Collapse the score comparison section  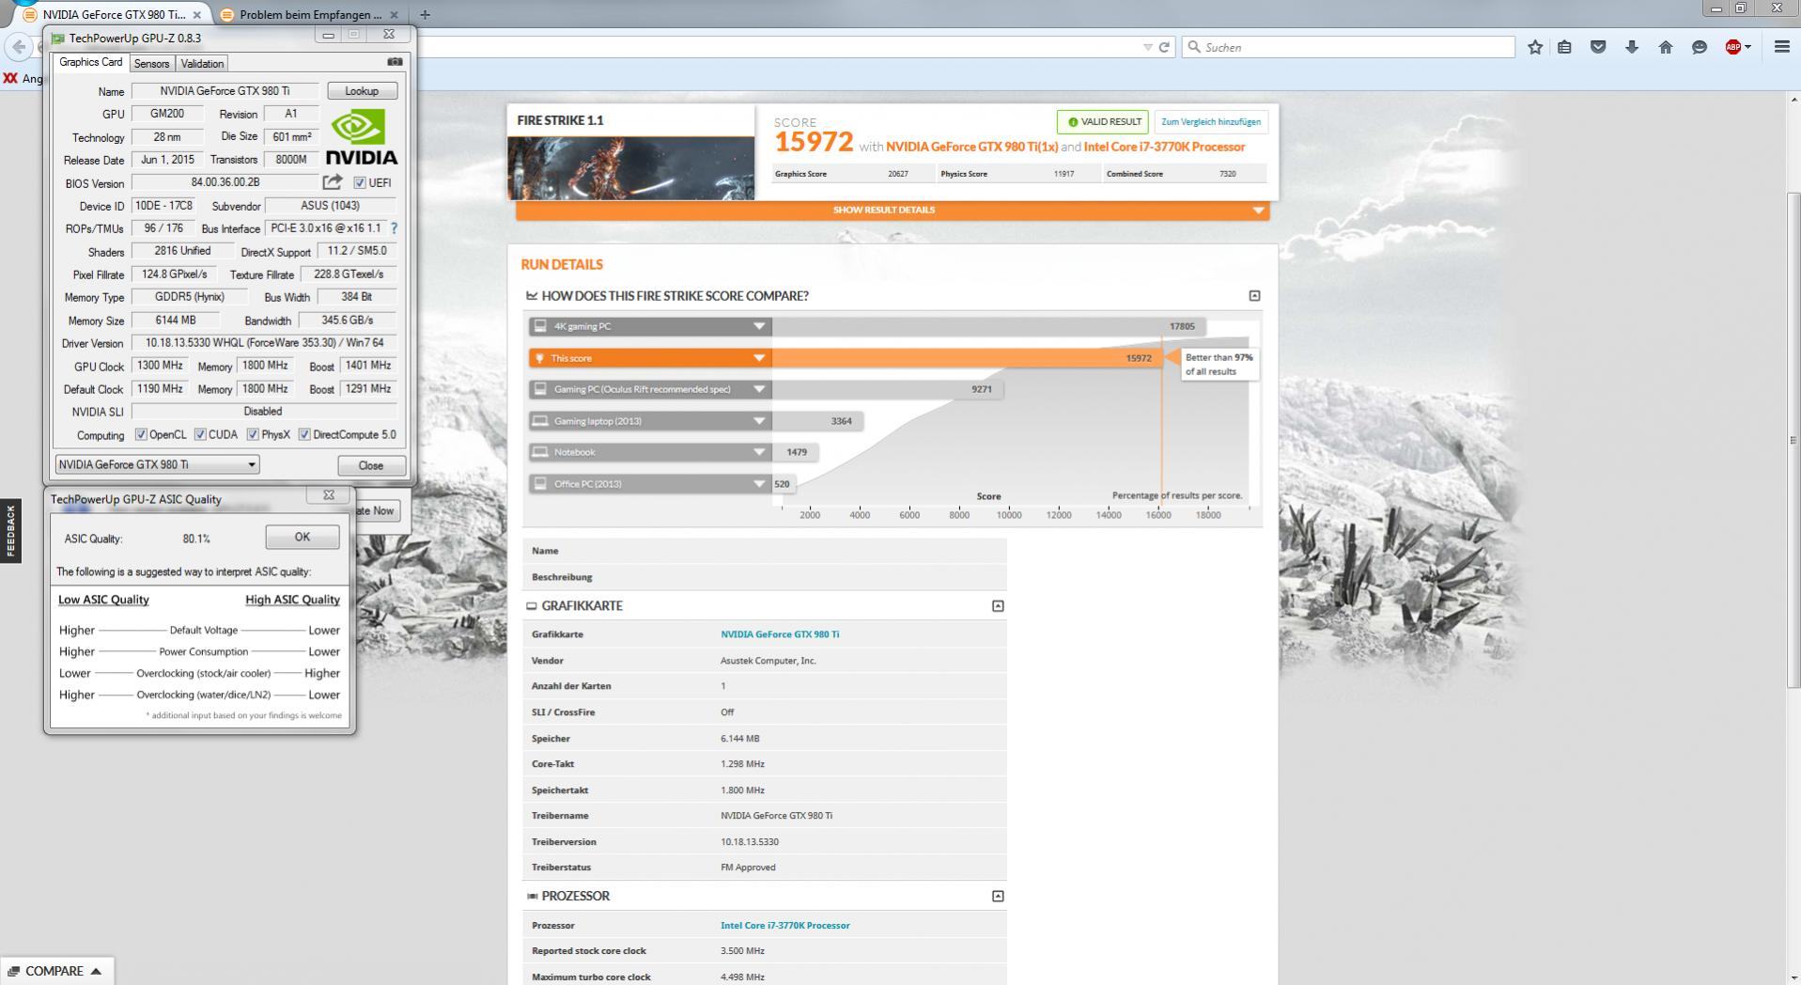click(1254, 296)
